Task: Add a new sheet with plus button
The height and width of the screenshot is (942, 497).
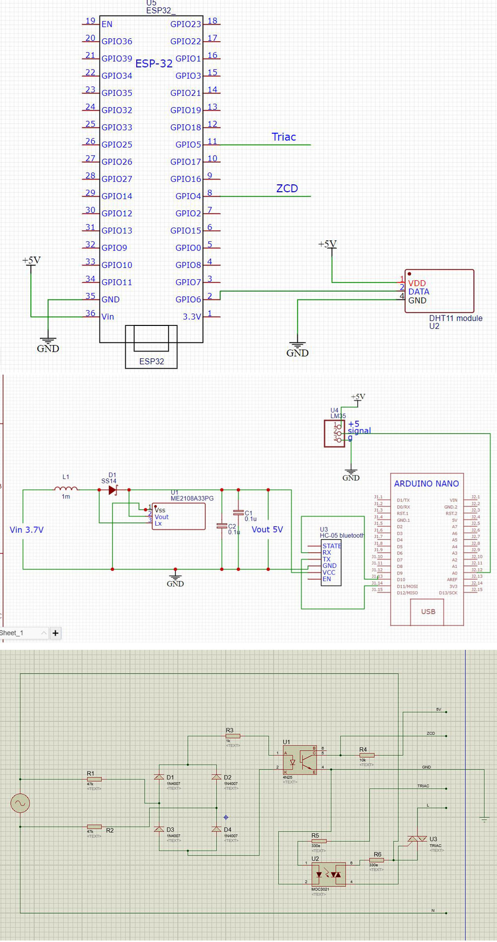Action: 55,633
